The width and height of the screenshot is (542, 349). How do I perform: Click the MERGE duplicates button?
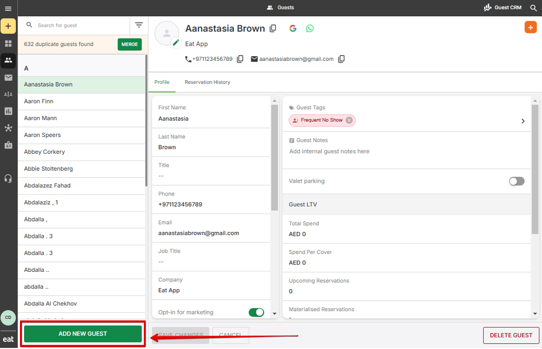(130, 44)
